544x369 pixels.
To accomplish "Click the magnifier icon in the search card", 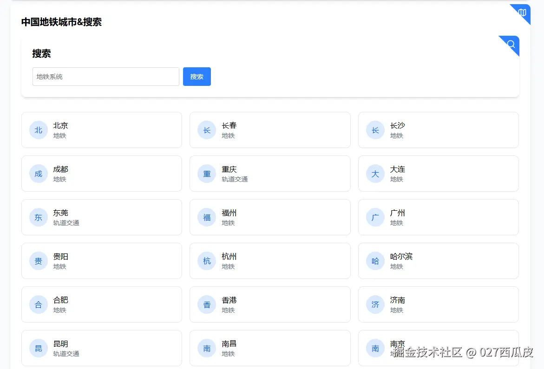I will [511, 44].
